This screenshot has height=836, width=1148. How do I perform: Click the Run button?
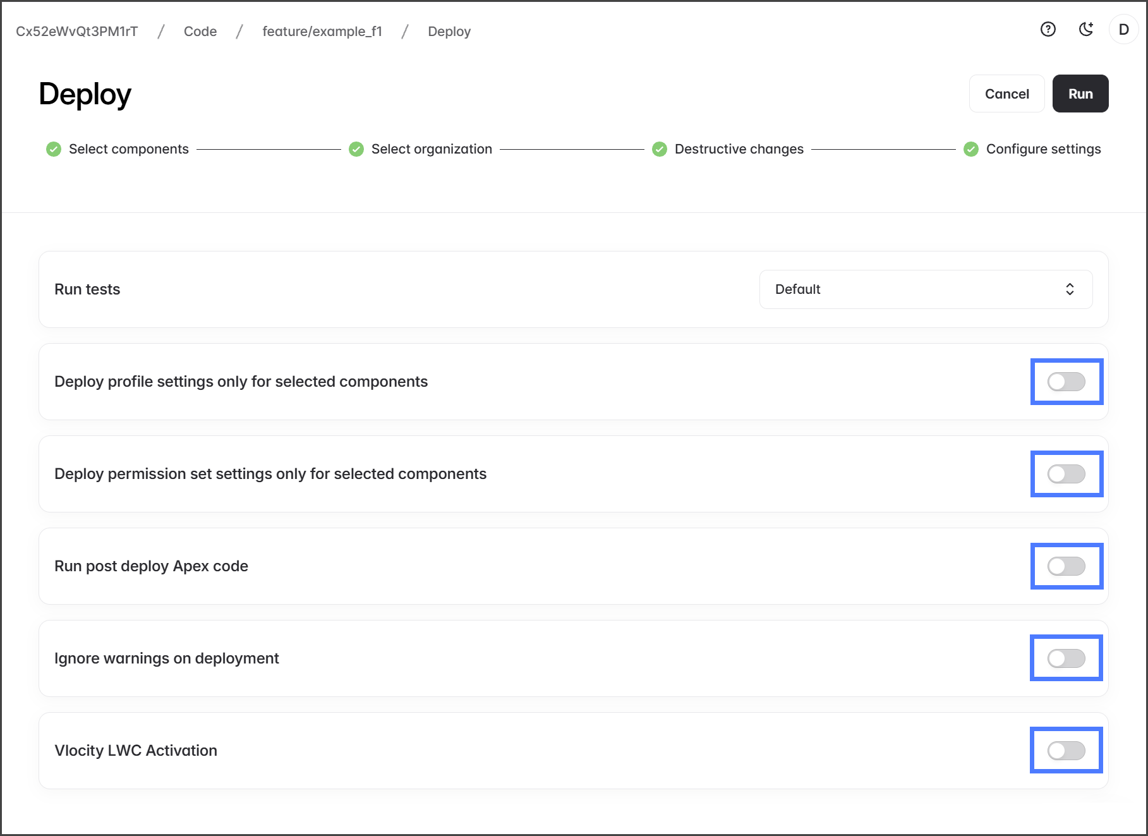click(x=1080, y=94)
